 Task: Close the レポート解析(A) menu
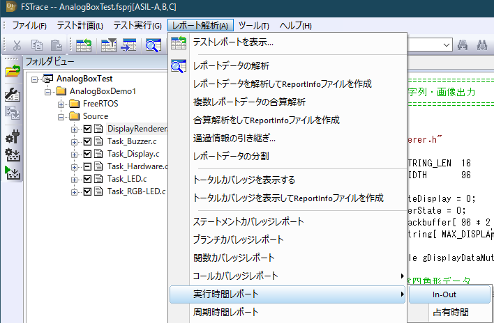[200, 26]
